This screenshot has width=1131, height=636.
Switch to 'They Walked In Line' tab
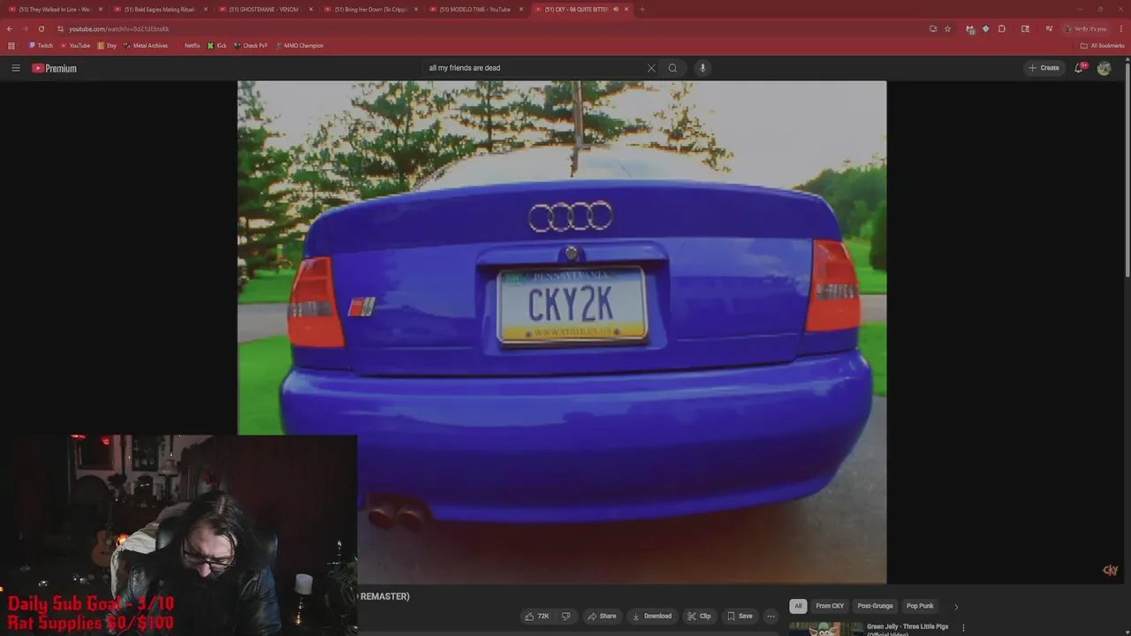[55, 9]
